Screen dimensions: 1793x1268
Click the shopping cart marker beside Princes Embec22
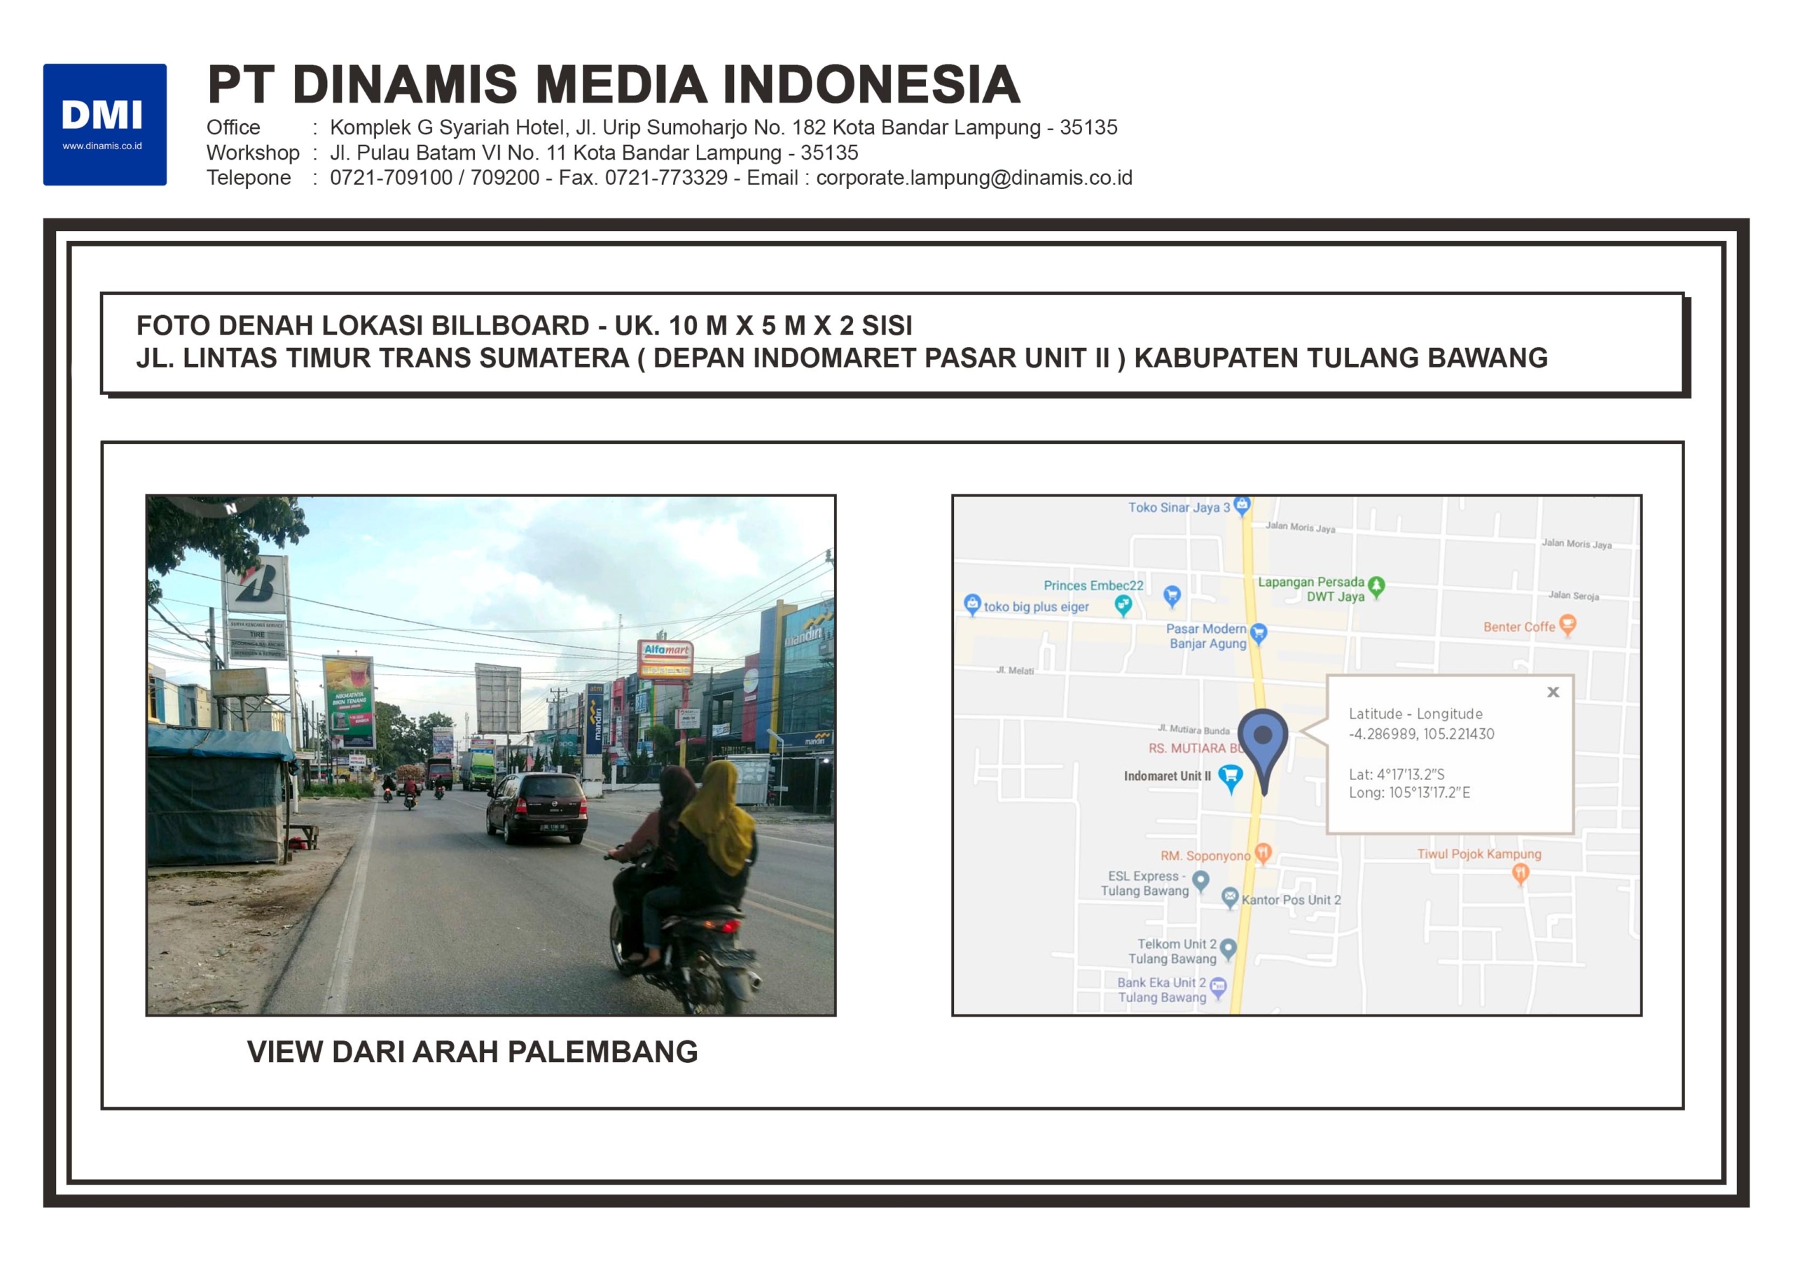tap(1171, 597)
